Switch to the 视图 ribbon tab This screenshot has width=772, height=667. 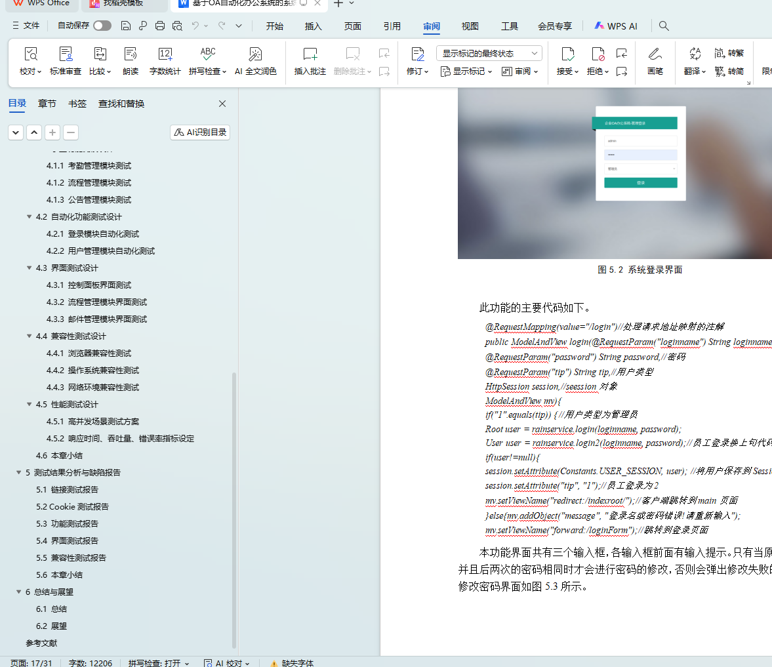(470, 26)
